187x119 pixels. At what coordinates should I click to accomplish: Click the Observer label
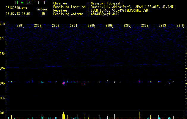(60, 3)
